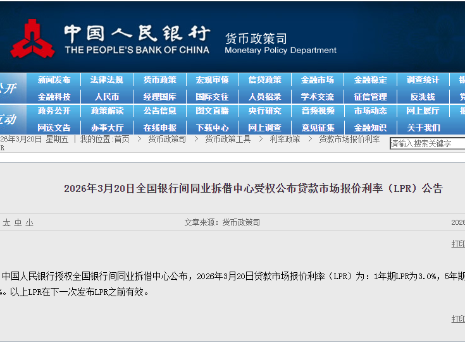Set font size to small (小)
The height and width of the screenshot is (348, 465).
click(x=29, y=223)
